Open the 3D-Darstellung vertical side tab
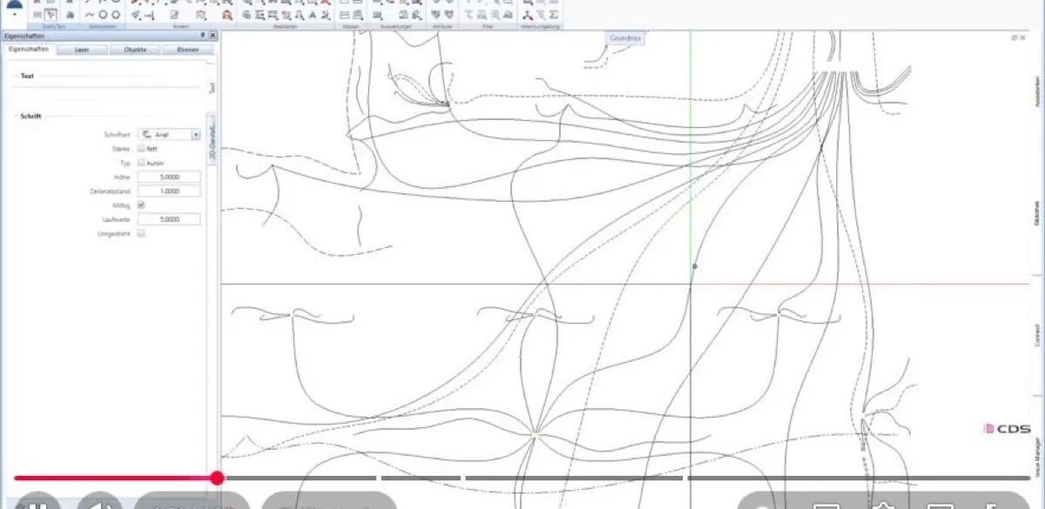The width and height of the screenshot is (1045, 509). 212,140
